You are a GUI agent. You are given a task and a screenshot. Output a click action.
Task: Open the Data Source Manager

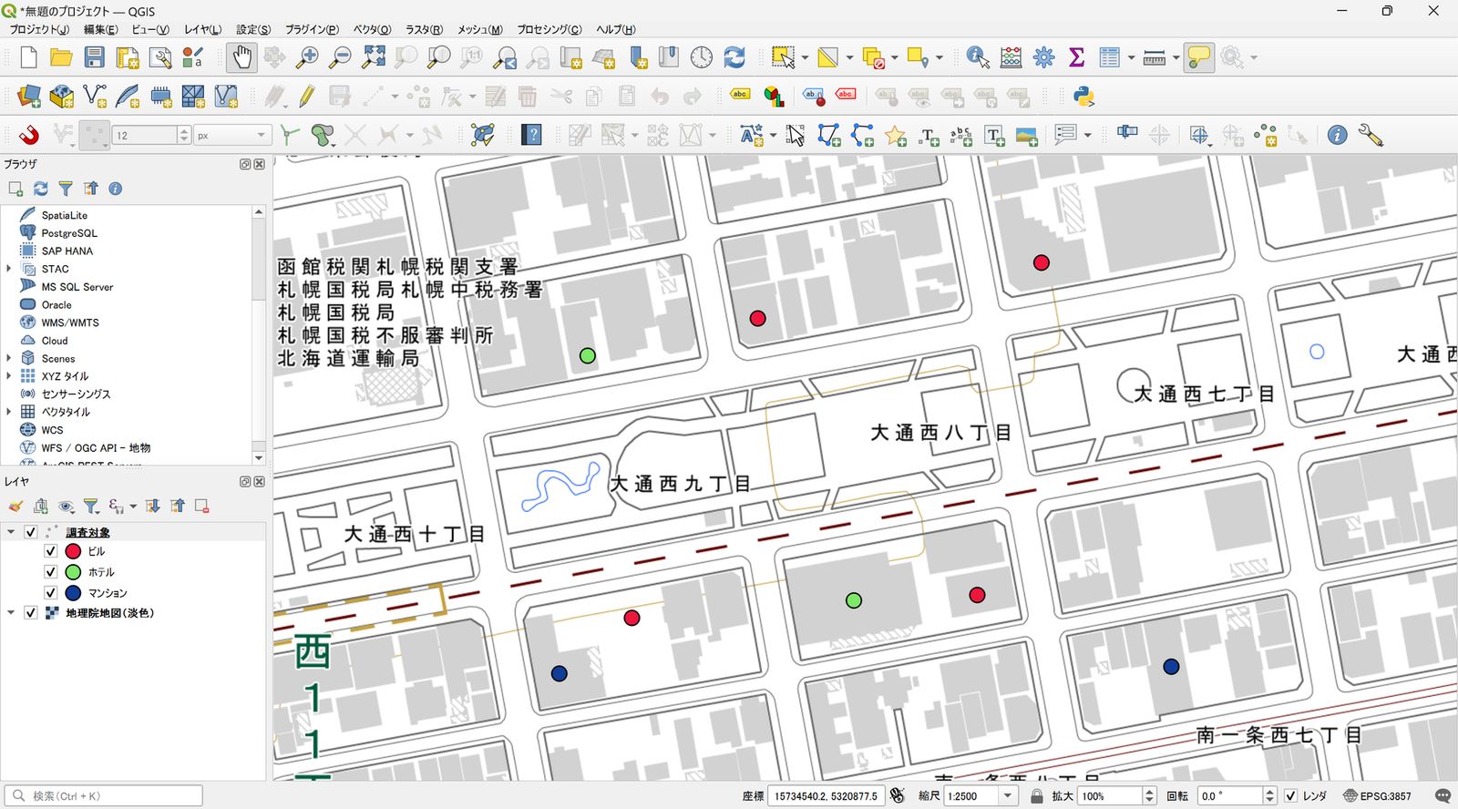coord(29,96)
